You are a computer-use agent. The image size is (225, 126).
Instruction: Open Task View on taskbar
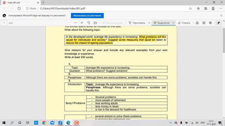coord(27,123)
